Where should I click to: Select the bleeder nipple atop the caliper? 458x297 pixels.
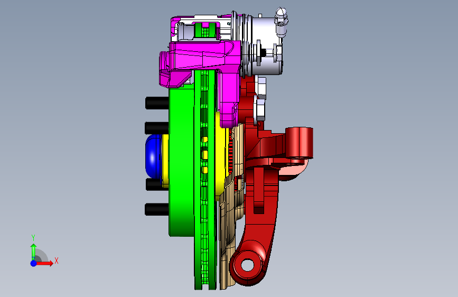[281, 22]
